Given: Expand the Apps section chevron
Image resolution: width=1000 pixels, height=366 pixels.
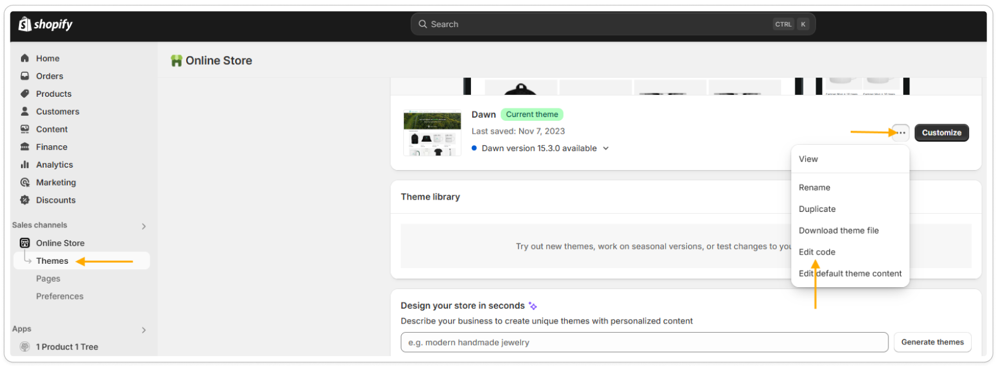Looking at the screenshot, I should (x=144, y=330).
